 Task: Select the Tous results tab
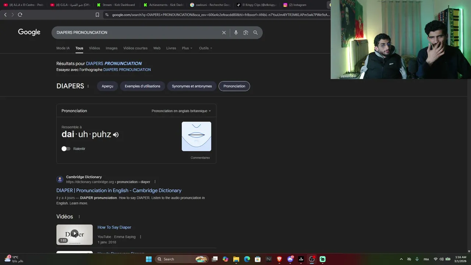(79, 48)
